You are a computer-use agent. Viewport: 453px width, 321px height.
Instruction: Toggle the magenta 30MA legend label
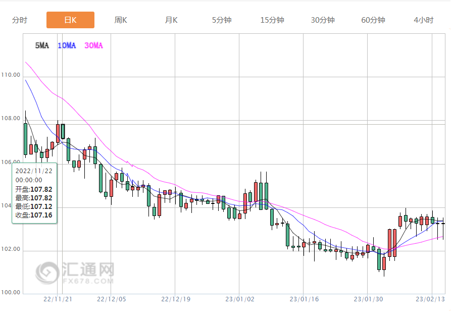93,46
